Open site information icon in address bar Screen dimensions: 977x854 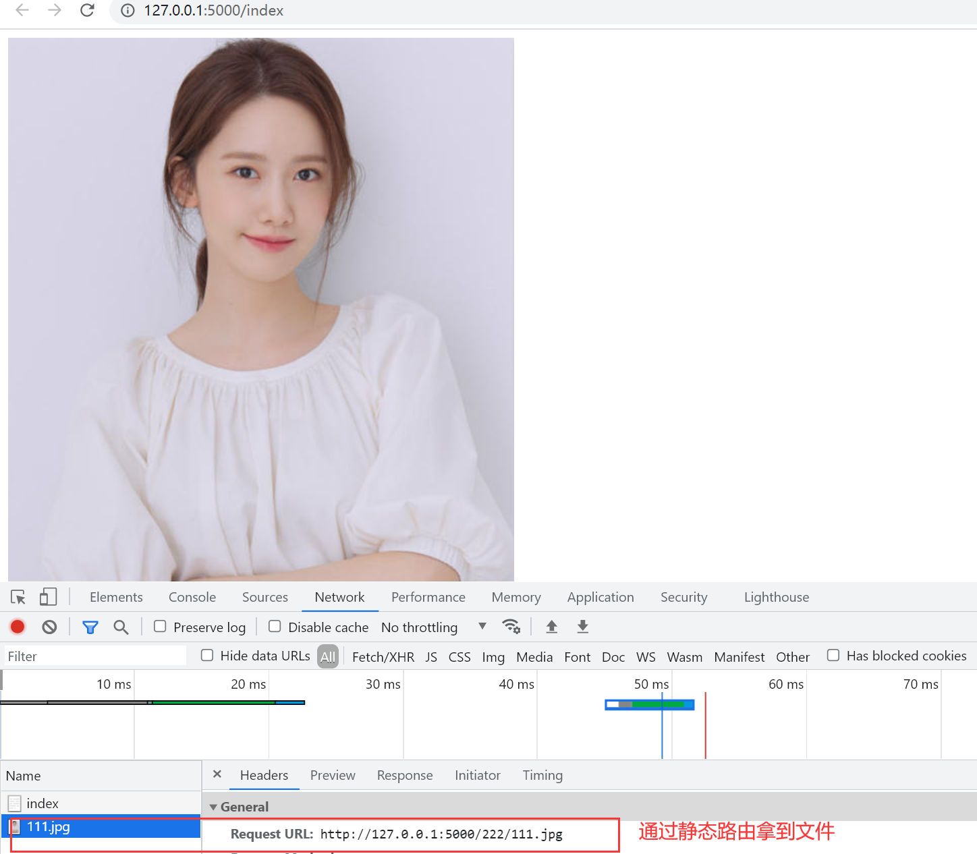coord(128,10)
